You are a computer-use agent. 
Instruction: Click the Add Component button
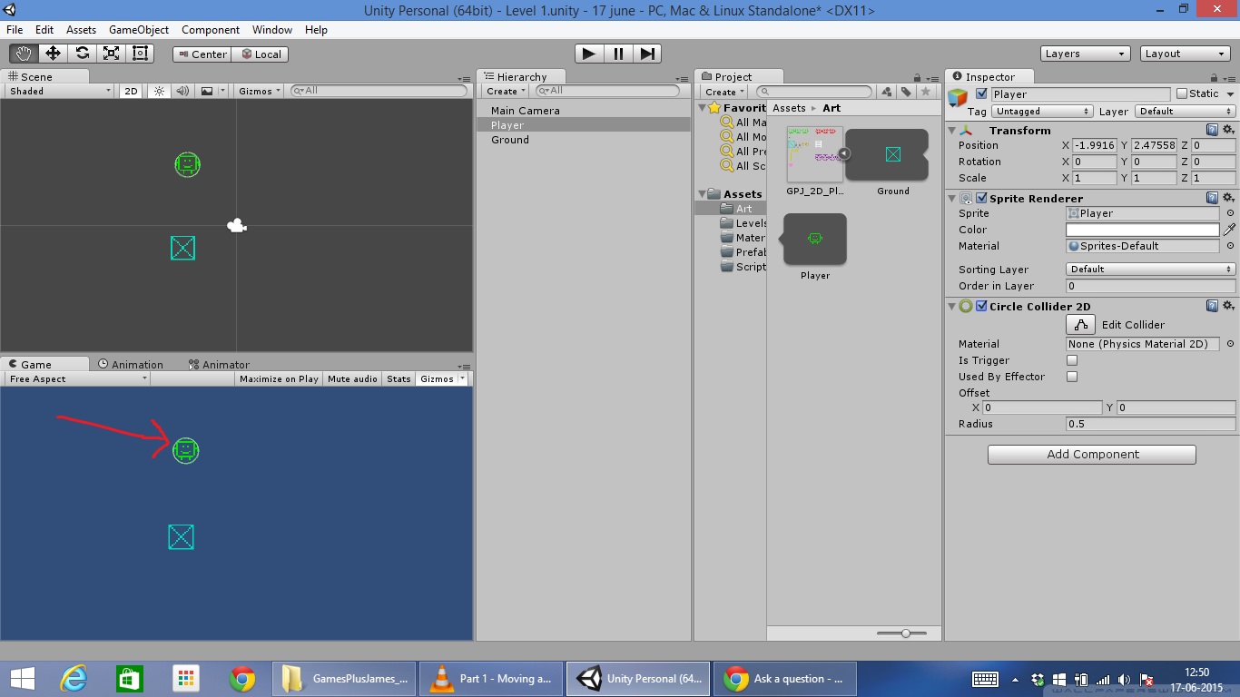[1092, 455]
